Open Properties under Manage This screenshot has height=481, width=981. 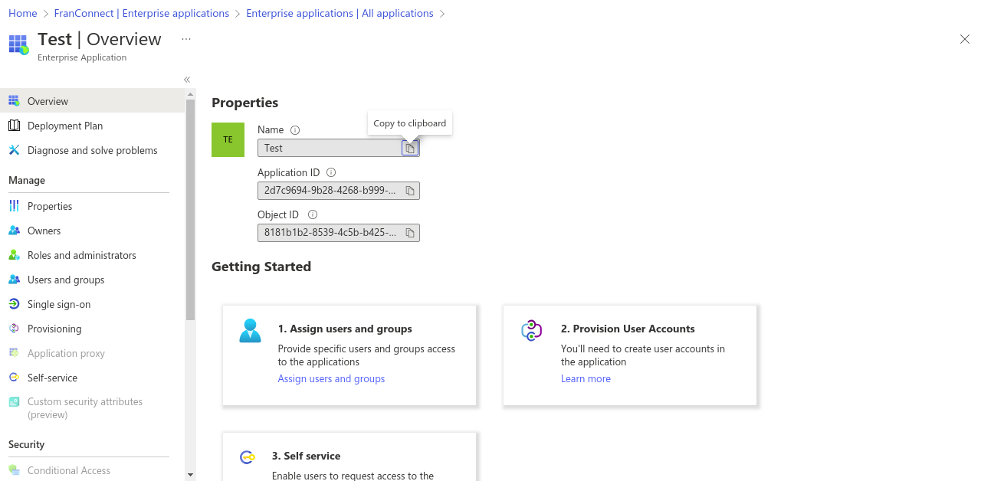pos(92,206)
